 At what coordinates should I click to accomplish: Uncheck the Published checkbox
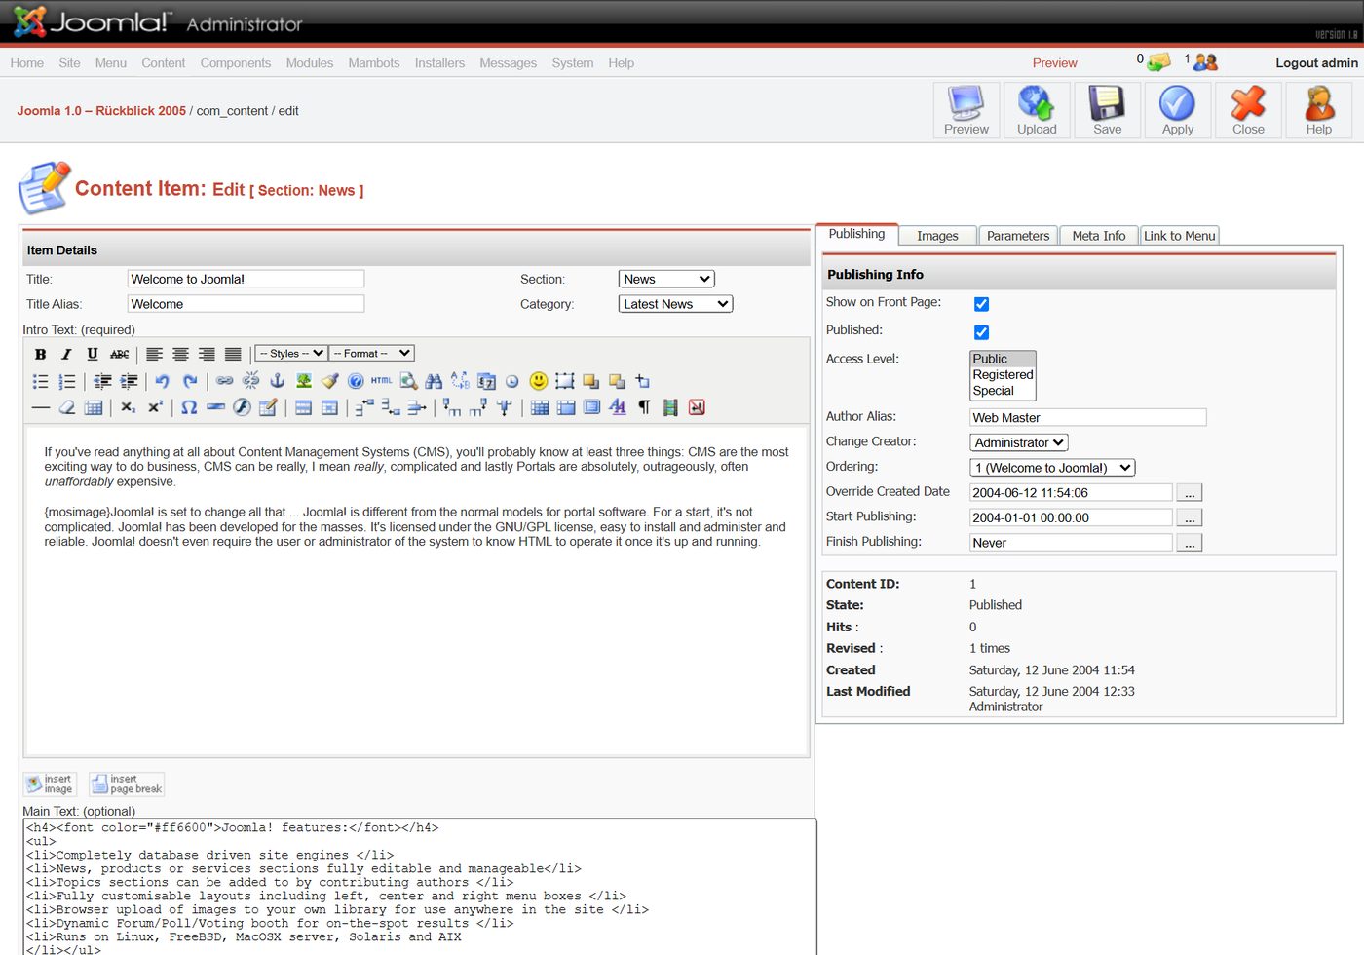[x=981, y=332]
